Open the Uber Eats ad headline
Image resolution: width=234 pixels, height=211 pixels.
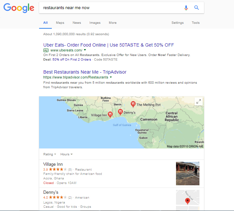coord(109,45)
